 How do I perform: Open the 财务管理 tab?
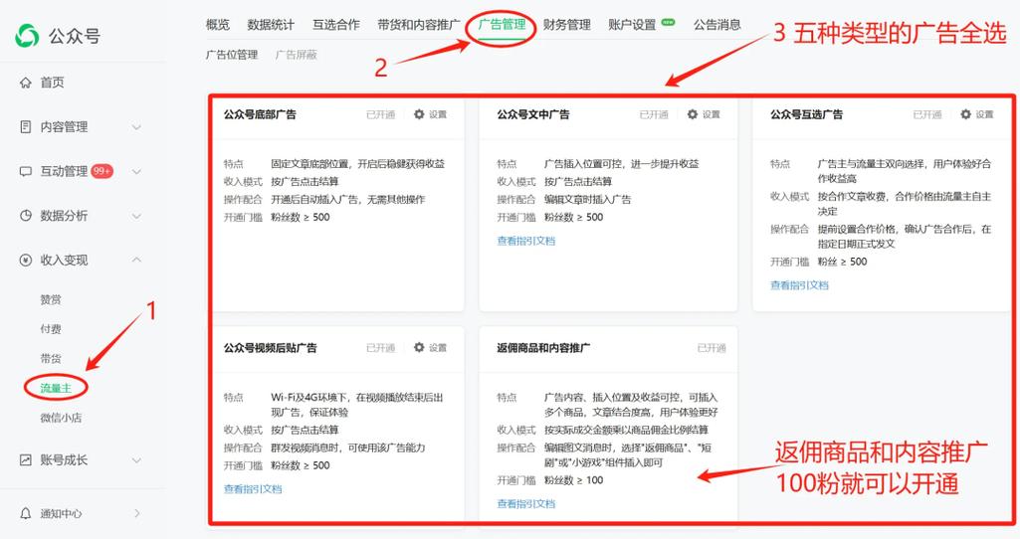[x=566, y=25]
